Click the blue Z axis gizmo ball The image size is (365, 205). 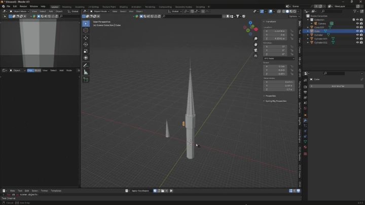(250, 23)
